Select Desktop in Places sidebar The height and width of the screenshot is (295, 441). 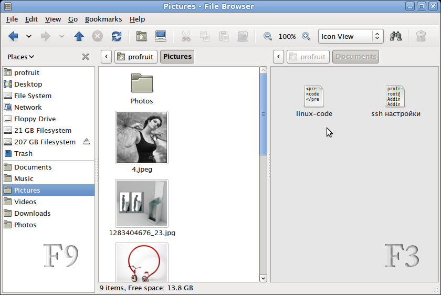pos(49,84)
